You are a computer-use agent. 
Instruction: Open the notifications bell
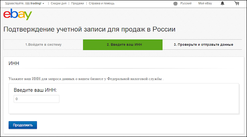223,3
